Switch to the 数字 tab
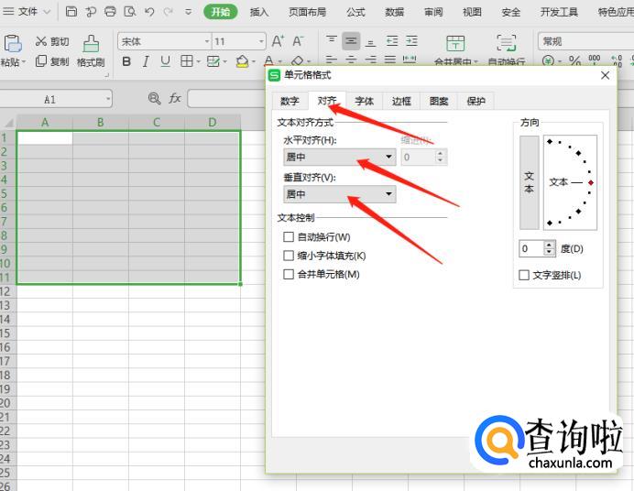Image resolution: width=634 pixels, height=491 pixels. (x=290, y=101)
